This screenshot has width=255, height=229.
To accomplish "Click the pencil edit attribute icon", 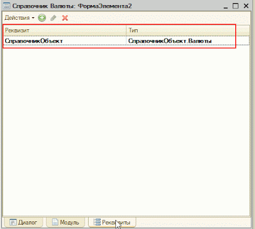I will 54,18.
